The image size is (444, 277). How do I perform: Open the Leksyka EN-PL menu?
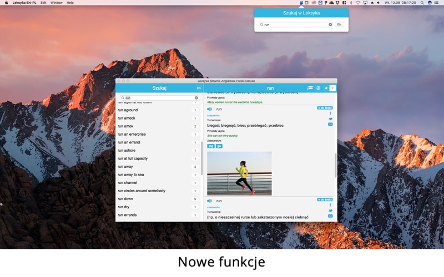(x=24, y=3)
